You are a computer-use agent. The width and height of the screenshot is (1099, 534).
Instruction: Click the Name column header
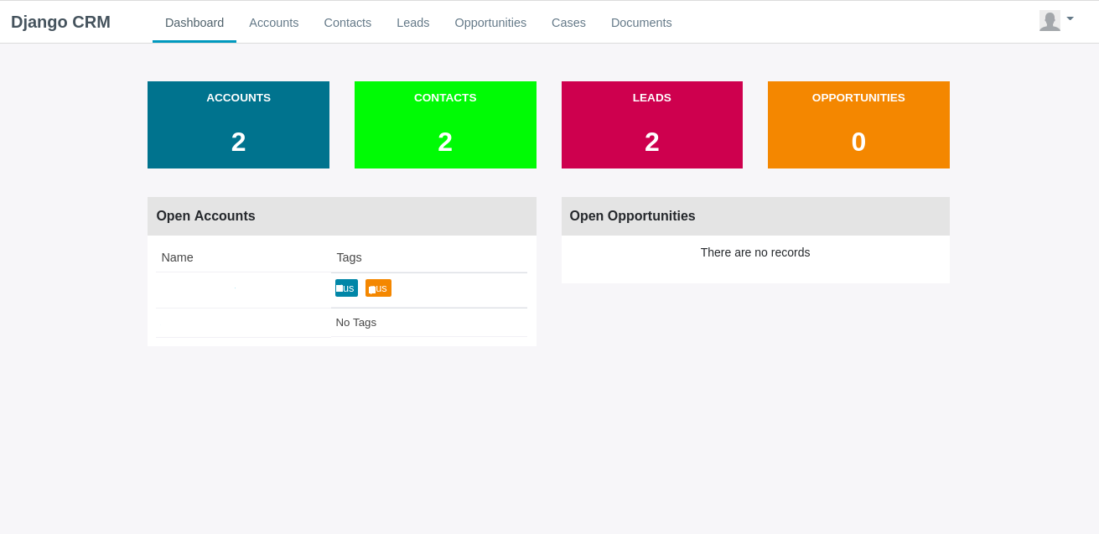coord(177,257)
